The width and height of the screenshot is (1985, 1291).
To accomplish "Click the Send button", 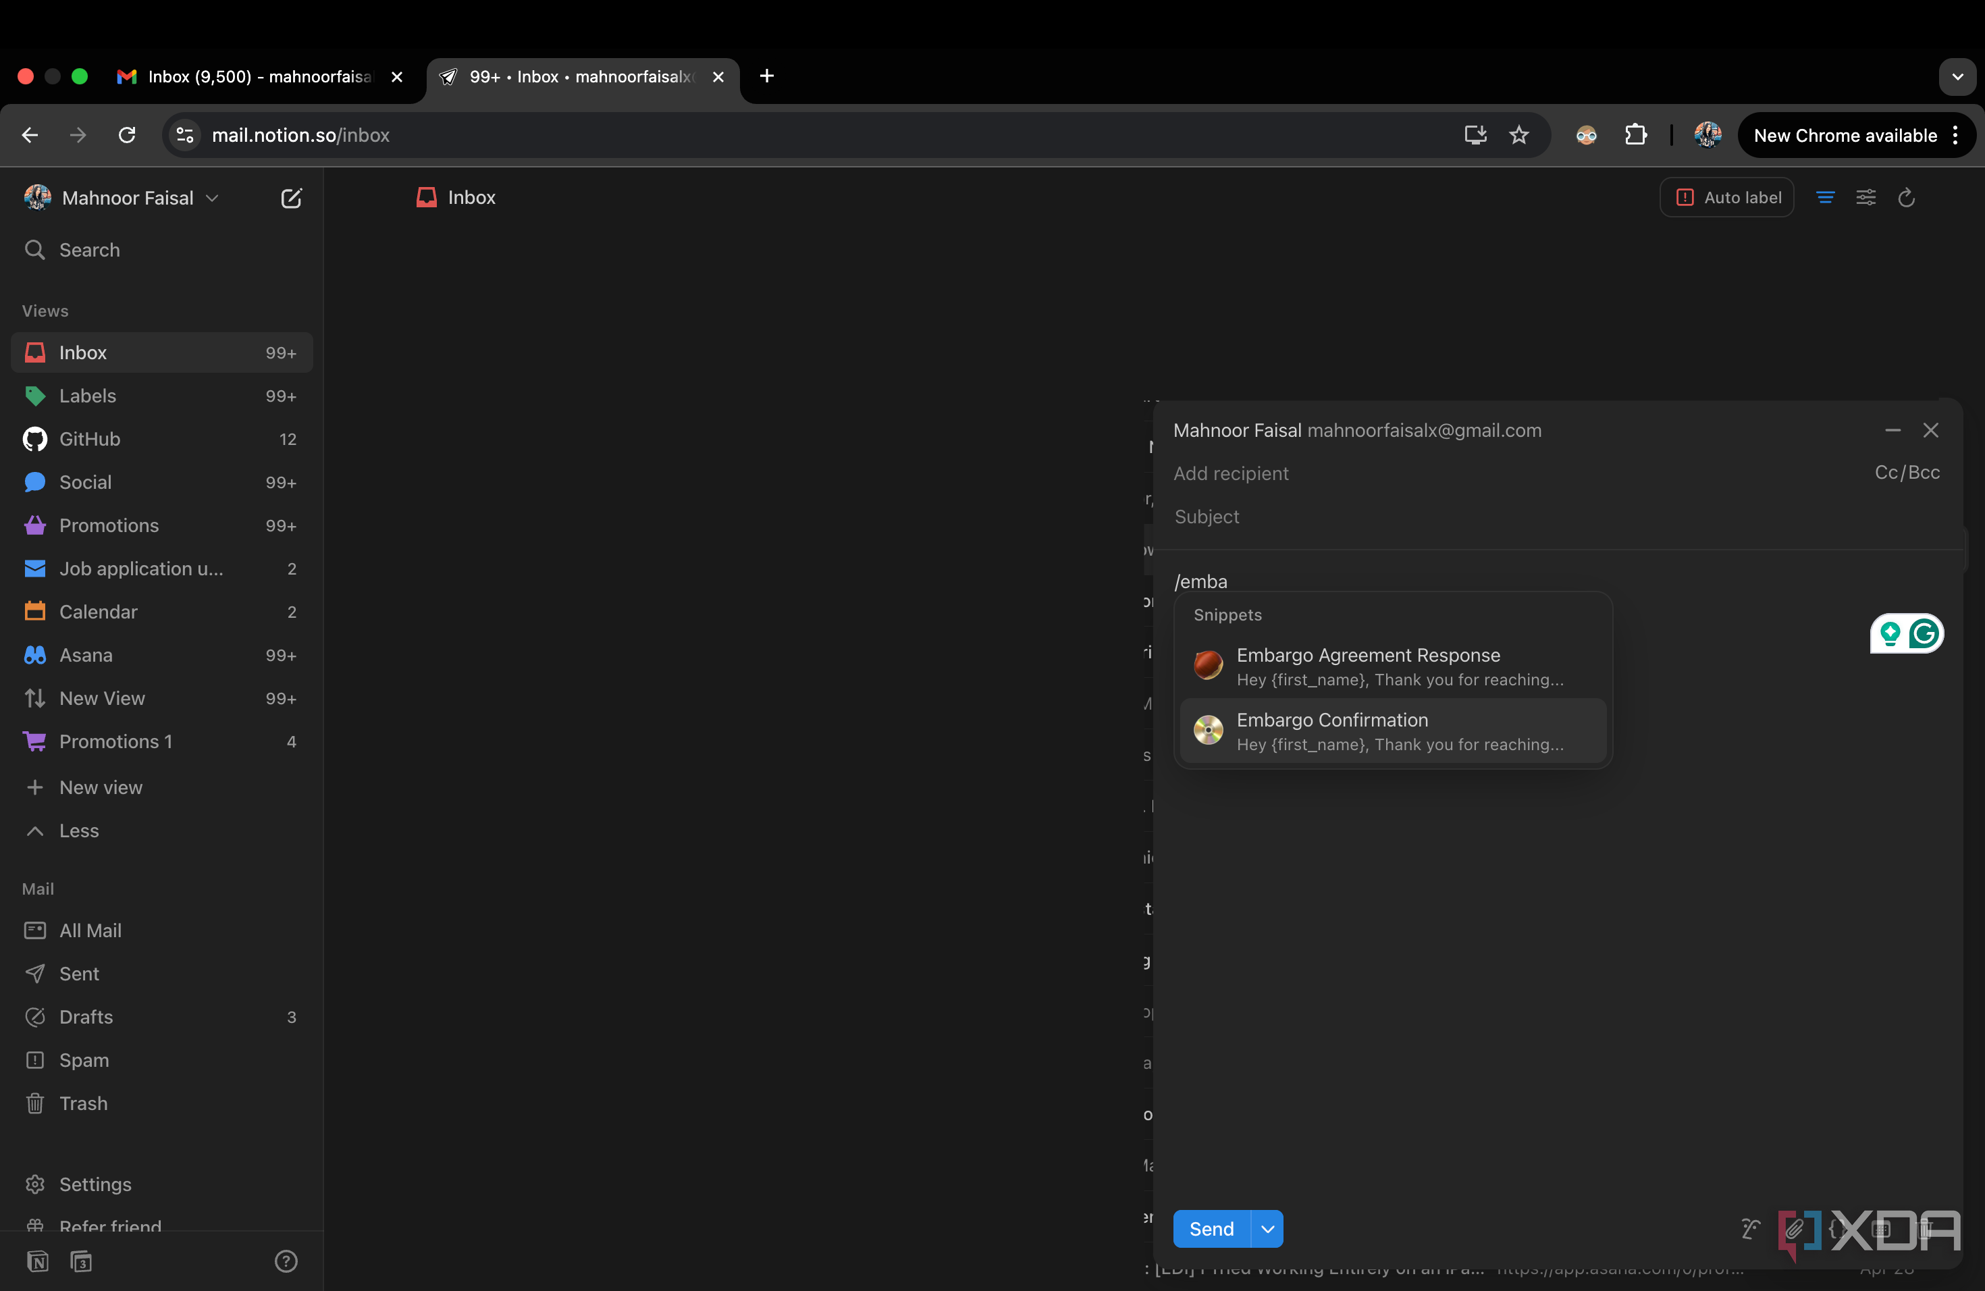I will point(1211,1228).
